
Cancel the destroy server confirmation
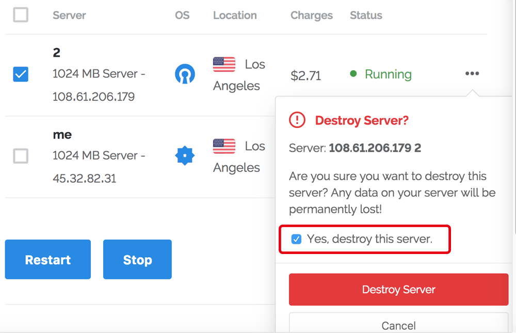pos(398,325)
